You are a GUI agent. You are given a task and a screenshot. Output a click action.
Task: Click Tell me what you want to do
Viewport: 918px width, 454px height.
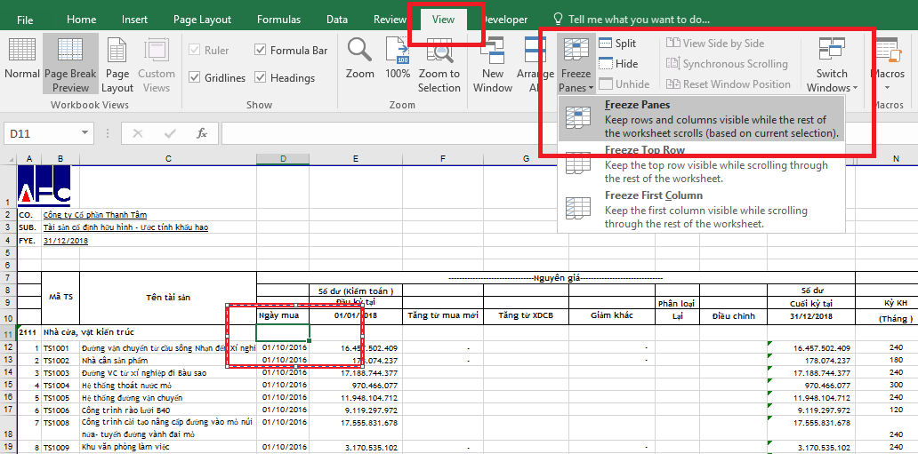click(x=638, y=19)
